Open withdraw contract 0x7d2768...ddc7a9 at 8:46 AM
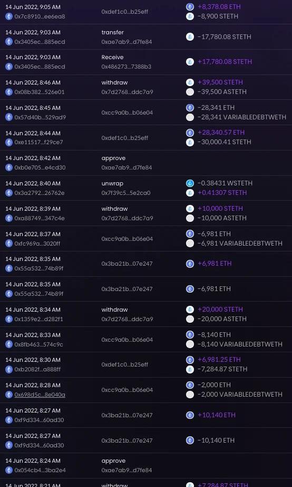 click(x=127, y=92)
